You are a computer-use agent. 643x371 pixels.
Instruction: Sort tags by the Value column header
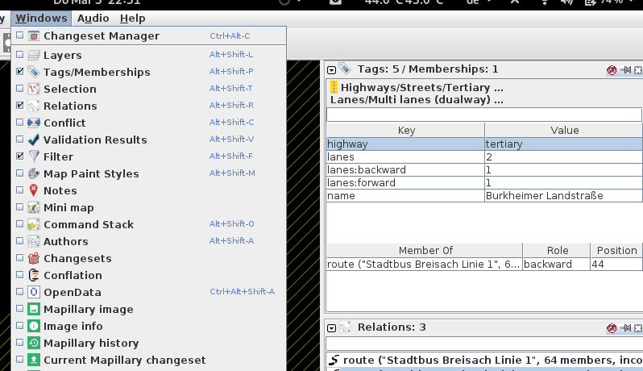pyautogui.click(x=564, y=131)
